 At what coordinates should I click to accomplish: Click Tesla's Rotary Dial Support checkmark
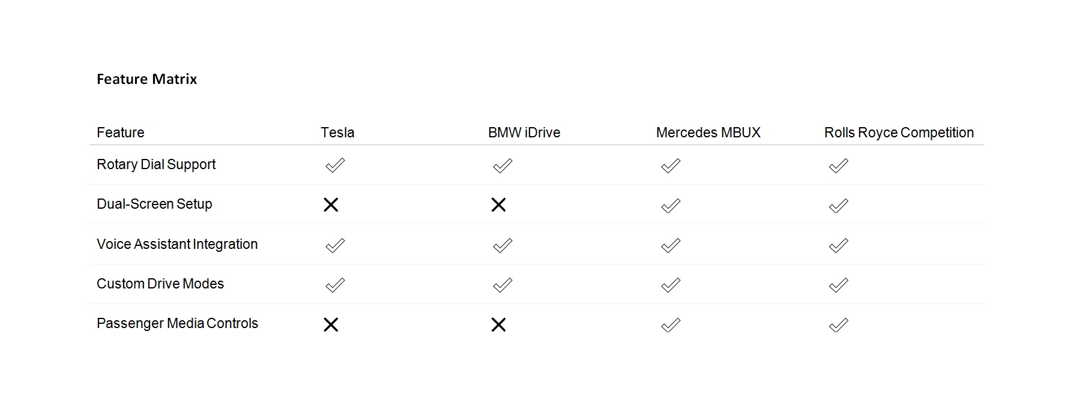click(x=335, y=166)
